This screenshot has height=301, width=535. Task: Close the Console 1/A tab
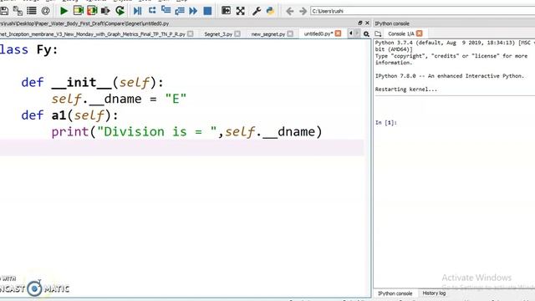[x=420, y=33]
